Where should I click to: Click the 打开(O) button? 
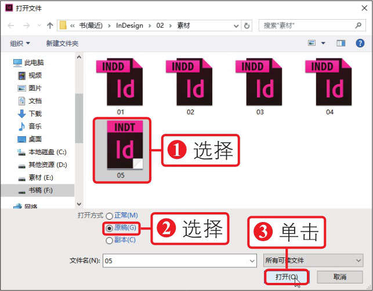(x=287, y=277)
